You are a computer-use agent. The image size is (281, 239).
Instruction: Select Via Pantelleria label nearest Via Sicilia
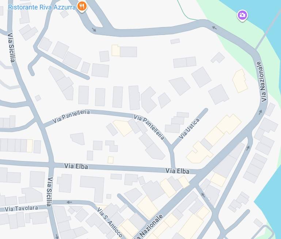click(71, 116)
